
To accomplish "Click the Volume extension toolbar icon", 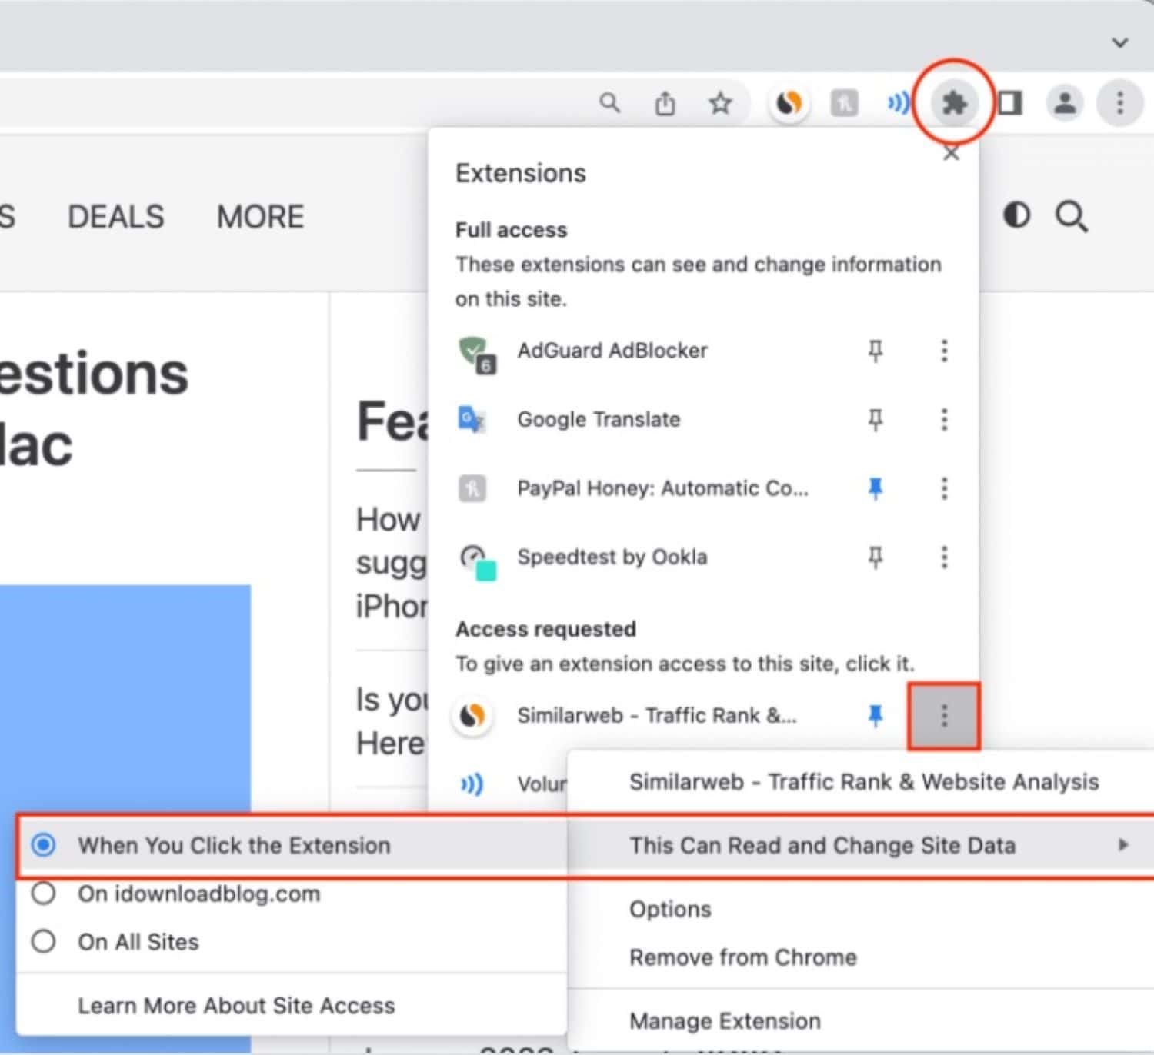I will pyautogui.click(x=899, y=102).
